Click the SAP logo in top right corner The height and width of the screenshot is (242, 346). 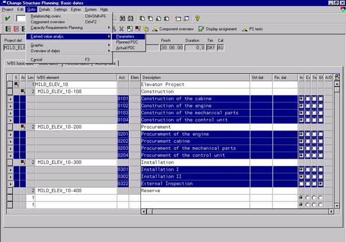point(343,10)
